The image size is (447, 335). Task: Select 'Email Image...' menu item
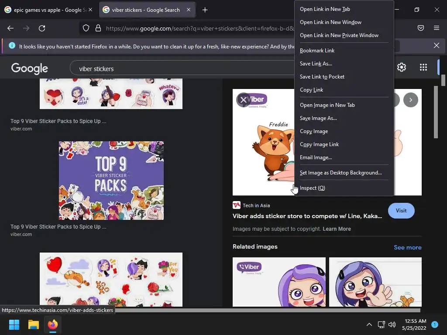pyautogui.click(x=344, y=157)
